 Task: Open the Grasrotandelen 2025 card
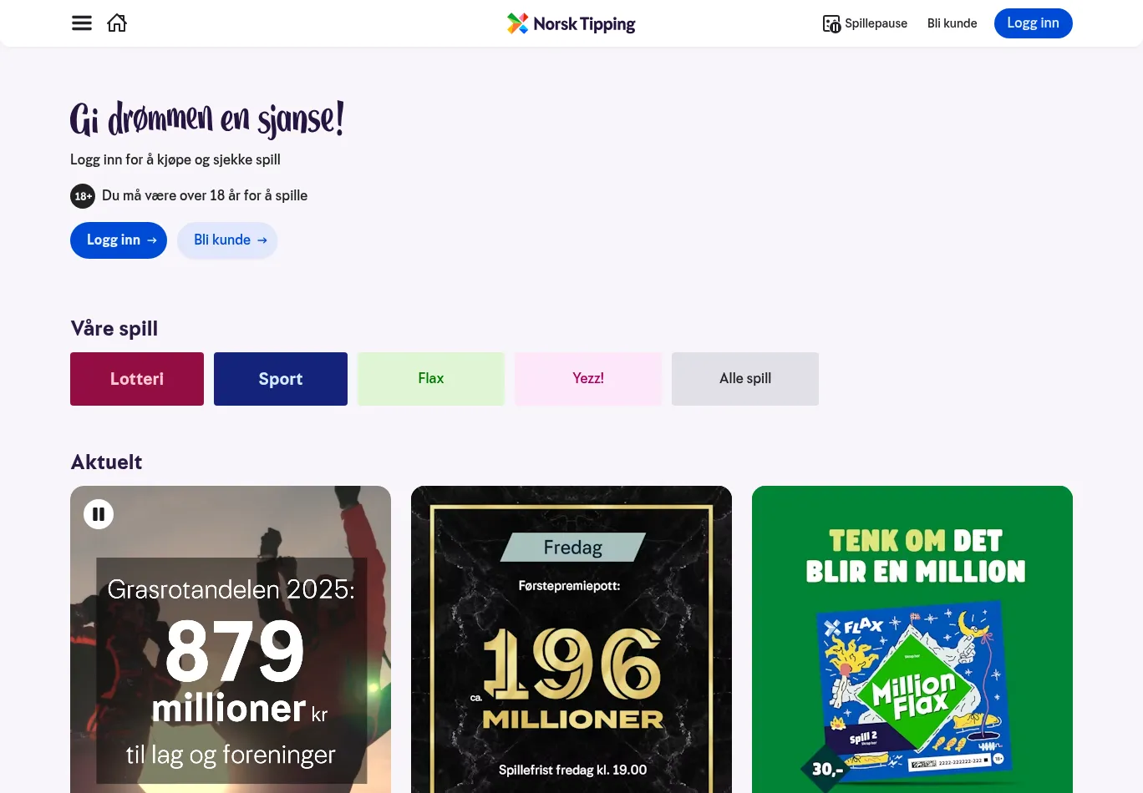[x=231, y=639]
